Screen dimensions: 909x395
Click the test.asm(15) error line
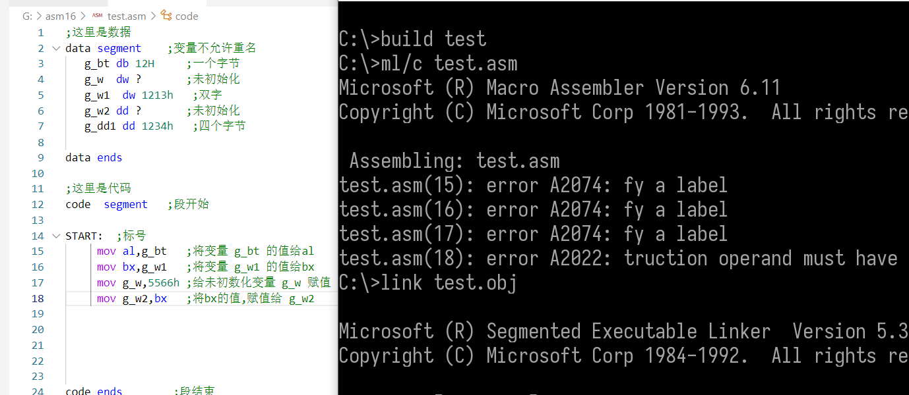point(533,186)
